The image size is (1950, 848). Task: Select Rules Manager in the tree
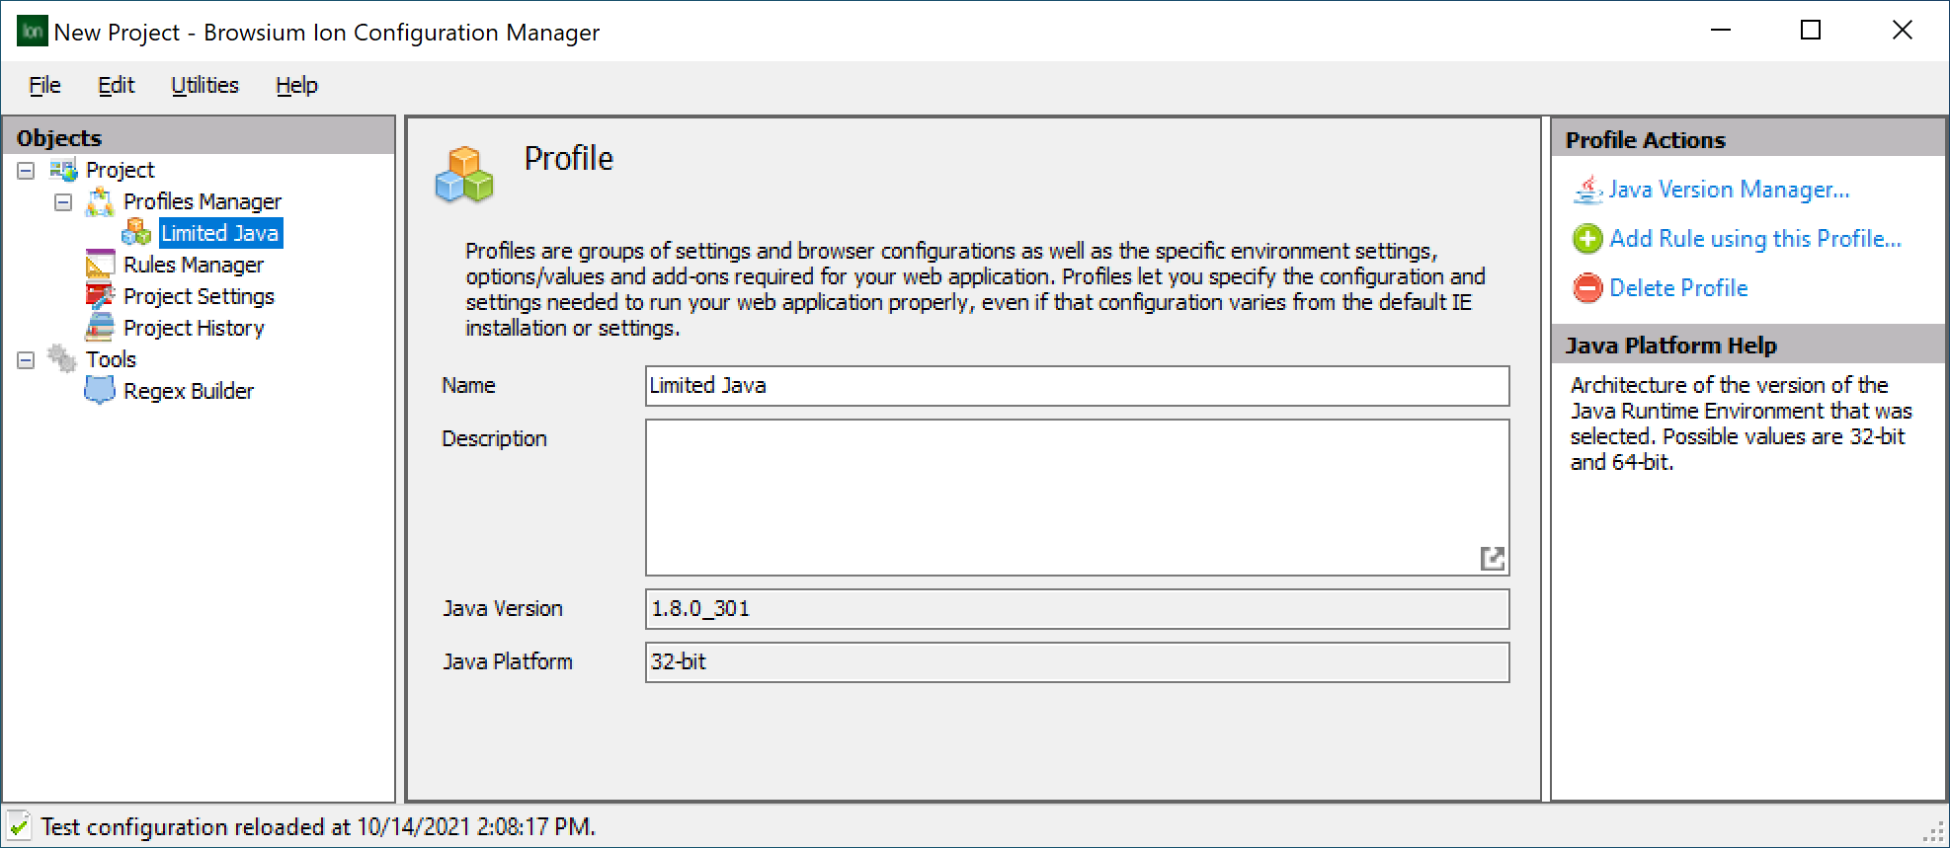(x=194, y=265)
